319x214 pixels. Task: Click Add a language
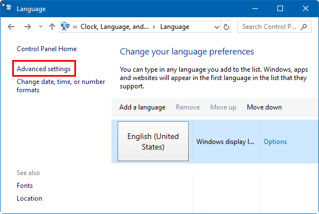tap(143, 107)
